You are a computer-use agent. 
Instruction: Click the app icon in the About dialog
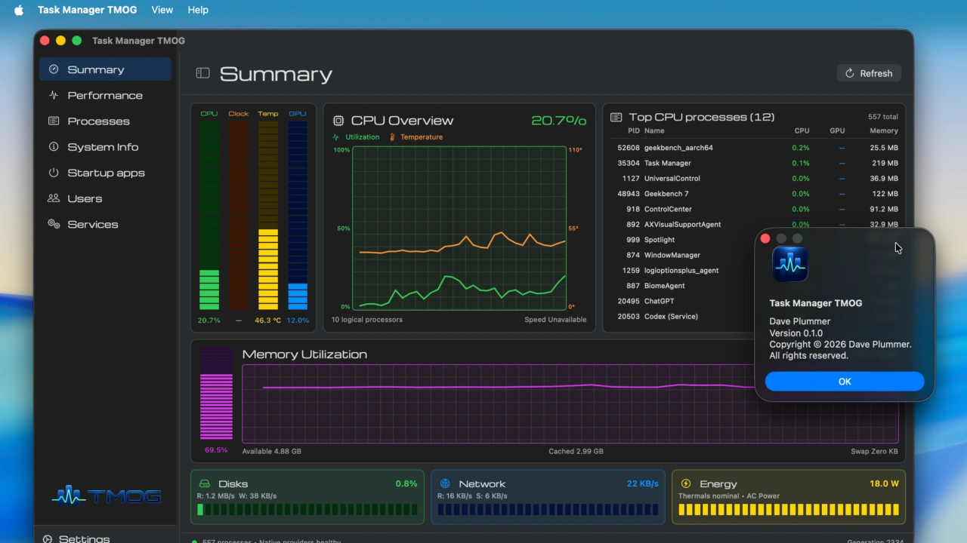[x=790, y=264]
